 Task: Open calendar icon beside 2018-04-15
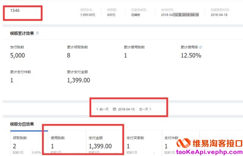pyautogui.click(x=114, y=109)
